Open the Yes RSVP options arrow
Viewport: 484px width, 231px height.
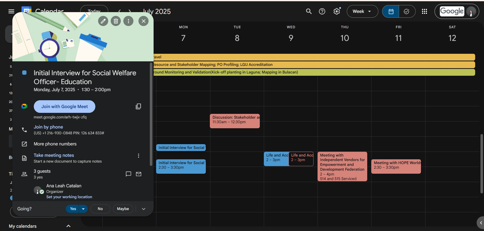(x=83, y=209)
